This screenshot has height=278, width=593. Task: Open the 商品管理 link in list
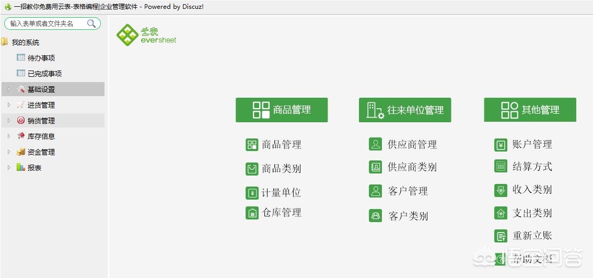282,144
